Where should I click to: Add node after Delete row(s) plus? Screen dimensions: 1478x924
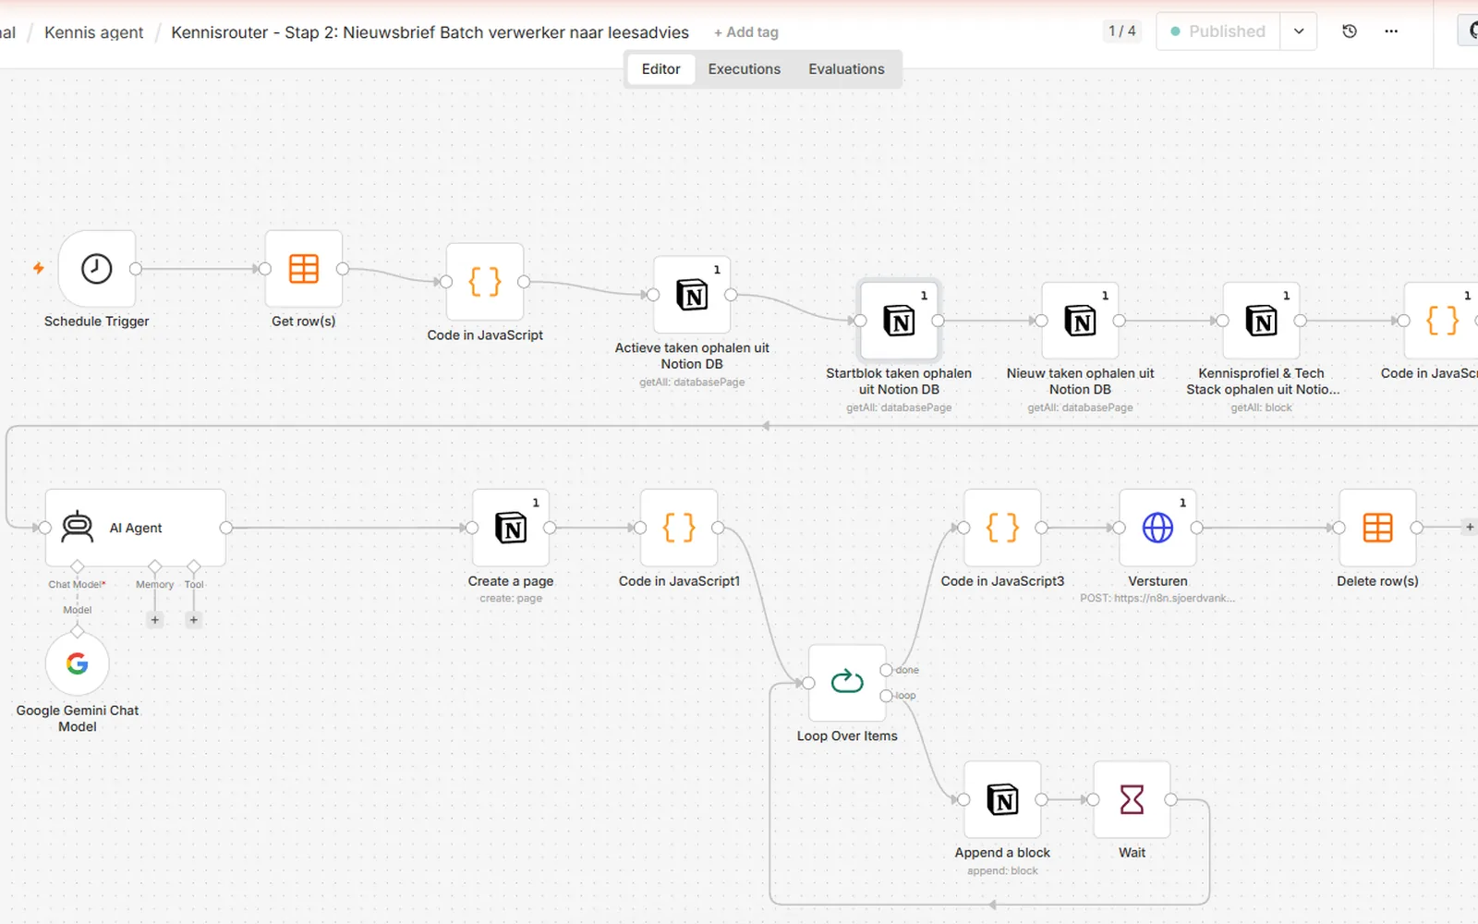(1470, 528)
